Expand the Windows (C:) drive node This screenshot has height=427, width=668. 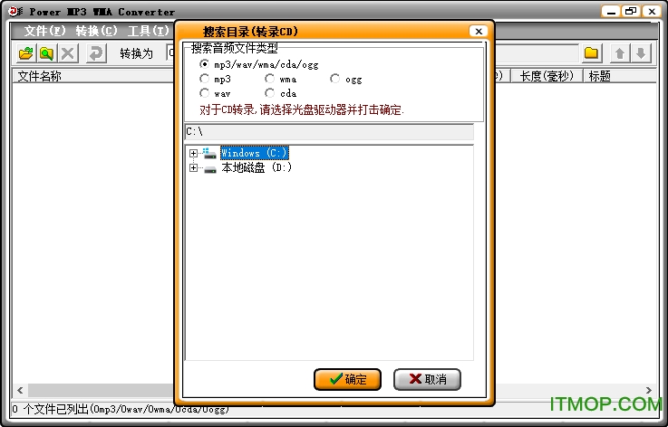click(193, 154)
